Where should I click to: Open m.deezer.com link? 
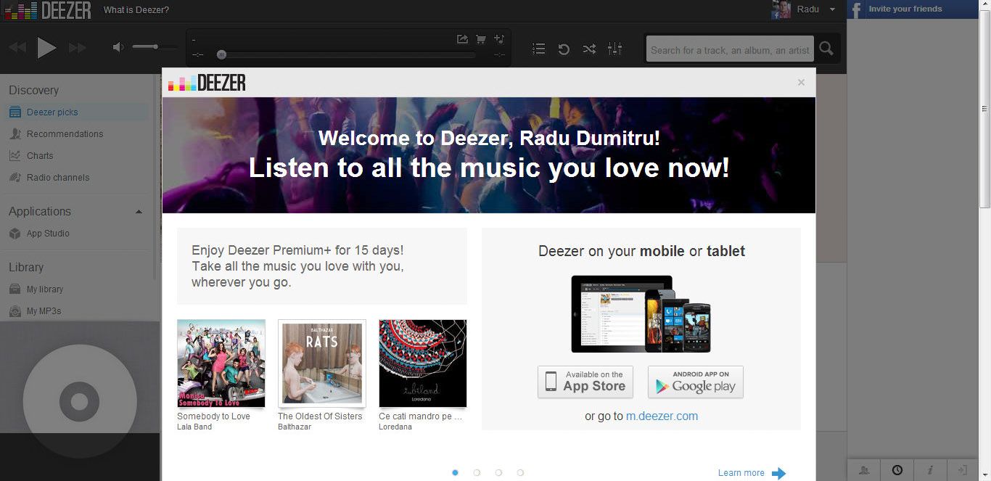(662, 416)
